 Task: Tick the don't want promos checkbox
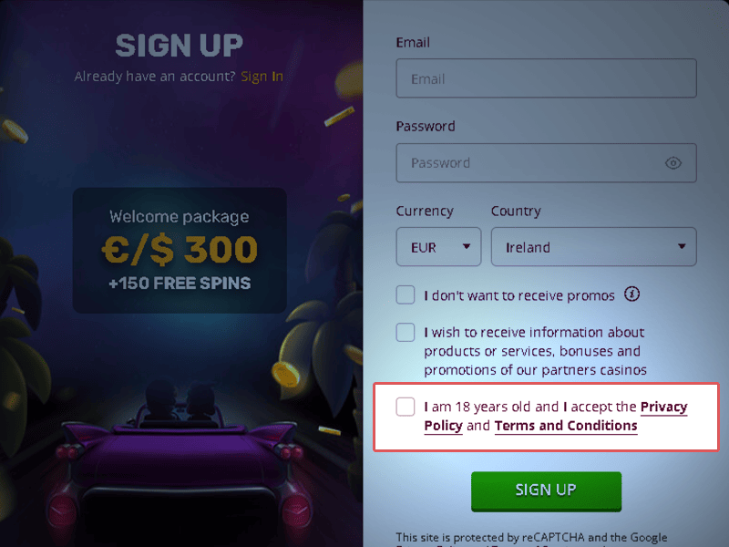[x=406, y=295]
